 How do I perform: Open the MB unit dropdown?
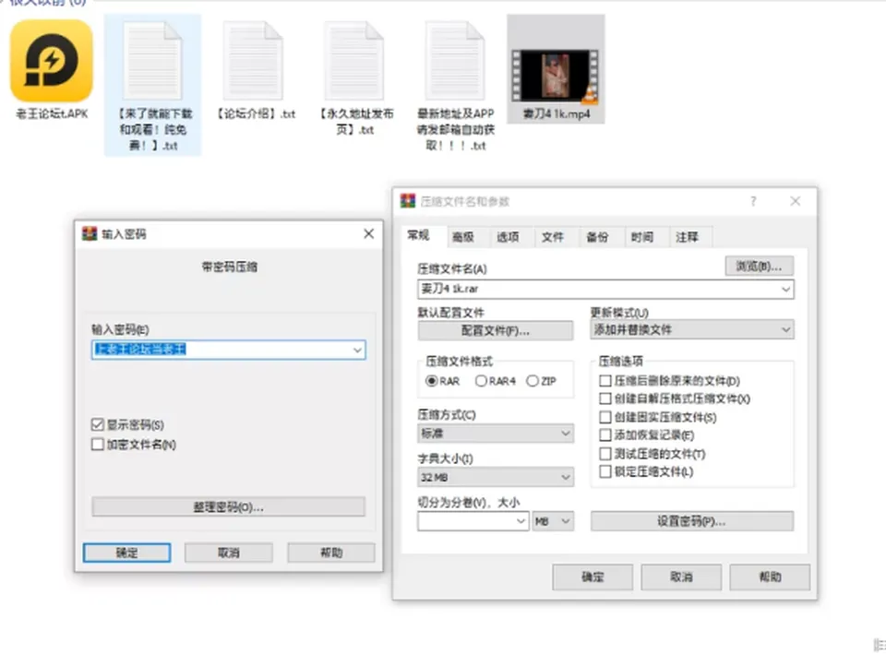pyautogui.click(x=553, y=521)
